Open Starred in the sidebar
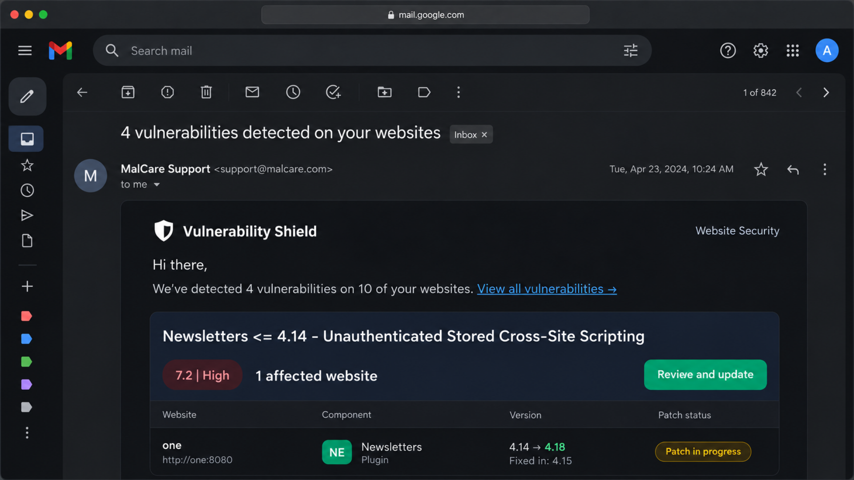854x480 pixels. [x=27, y=165]
